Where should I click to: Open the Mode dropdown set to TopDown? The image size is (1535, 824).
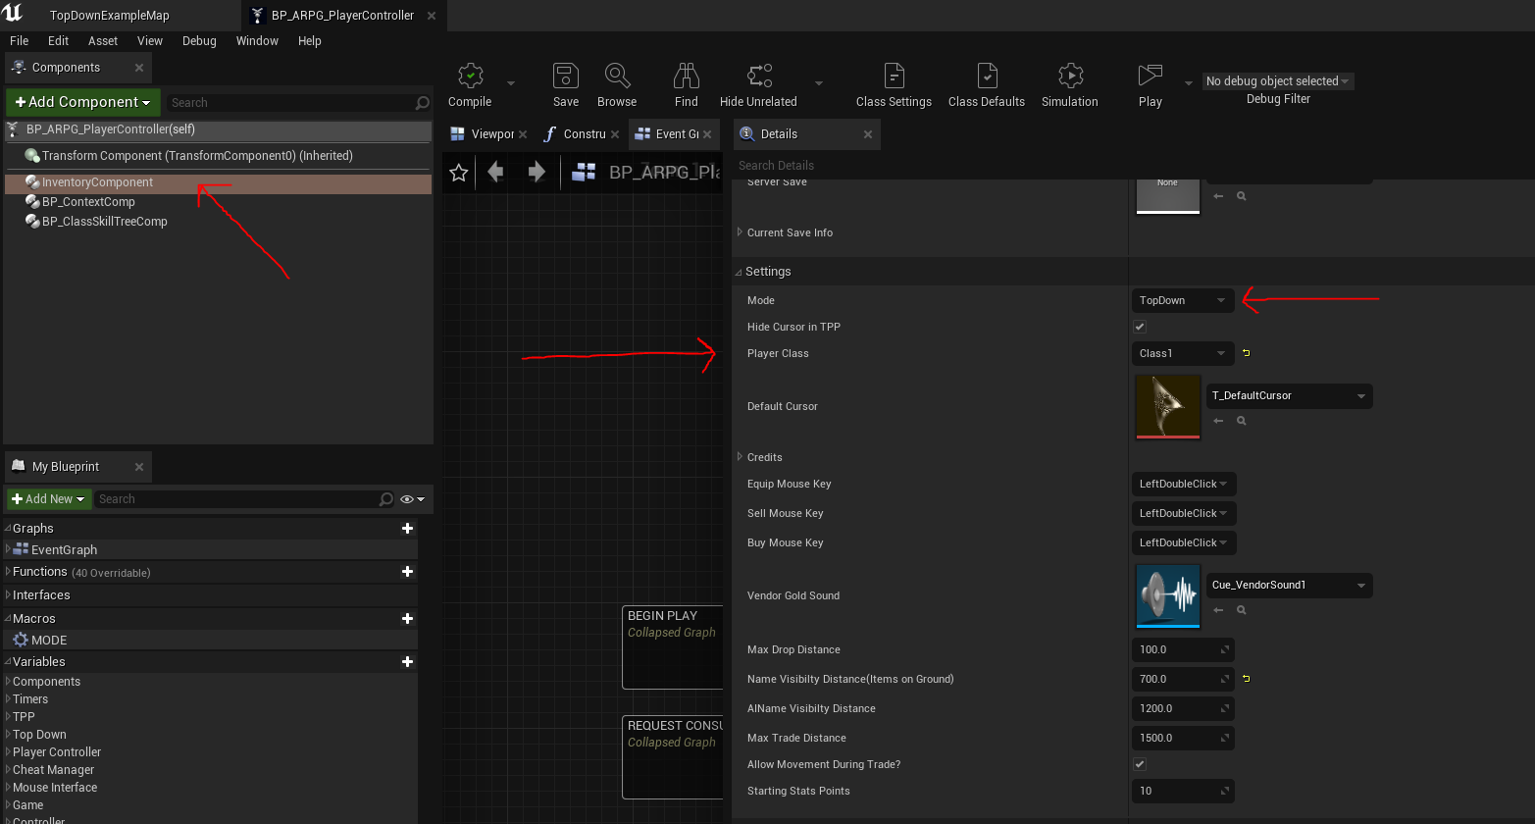point(1183,300)
